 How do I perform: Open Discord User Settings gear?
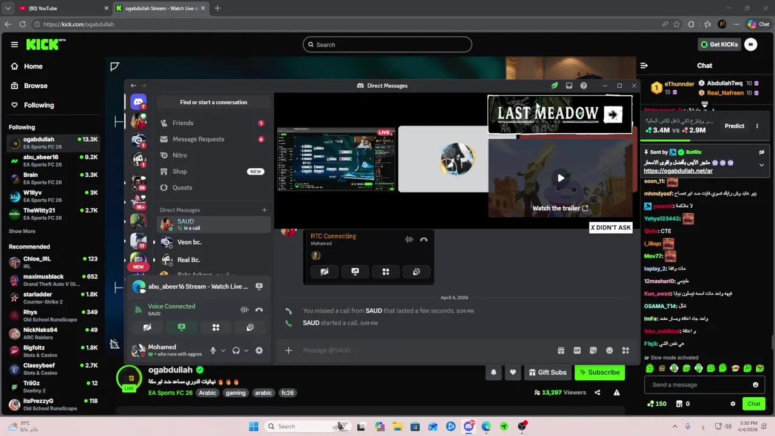click(259, 350)
